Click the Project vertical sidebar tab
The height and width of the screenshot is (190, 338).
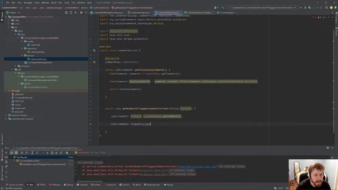click(2, 16)
